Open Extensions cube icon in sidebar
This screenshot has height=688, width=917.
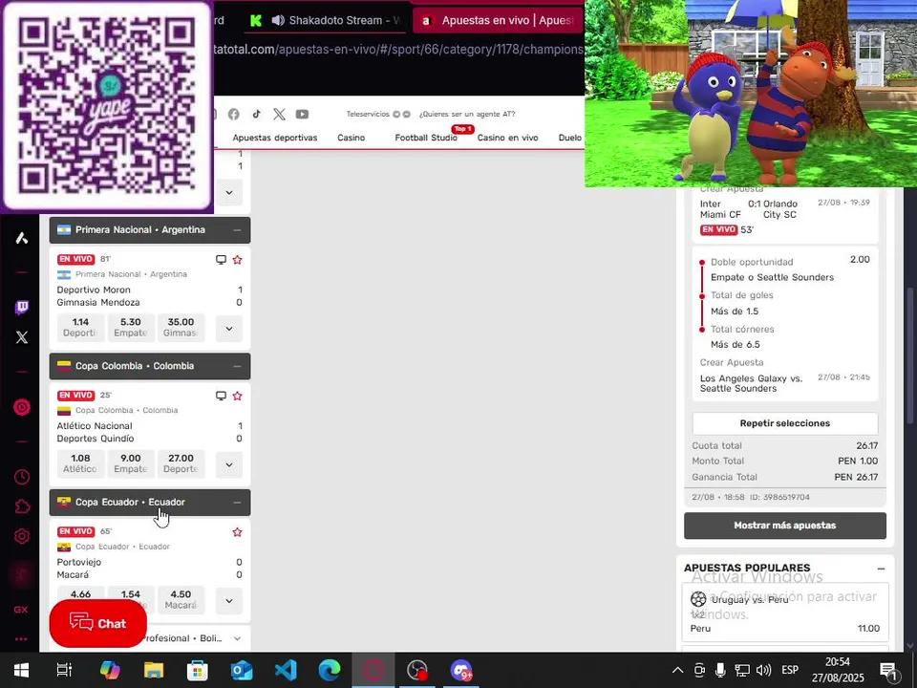[x=22, y=506]
